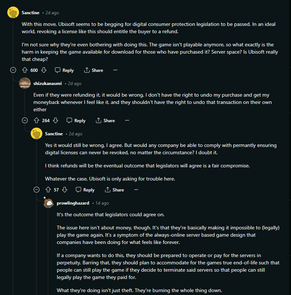Open more options on shizukanaumi's comment
This screenshot has width=291, height=295.
127,120
